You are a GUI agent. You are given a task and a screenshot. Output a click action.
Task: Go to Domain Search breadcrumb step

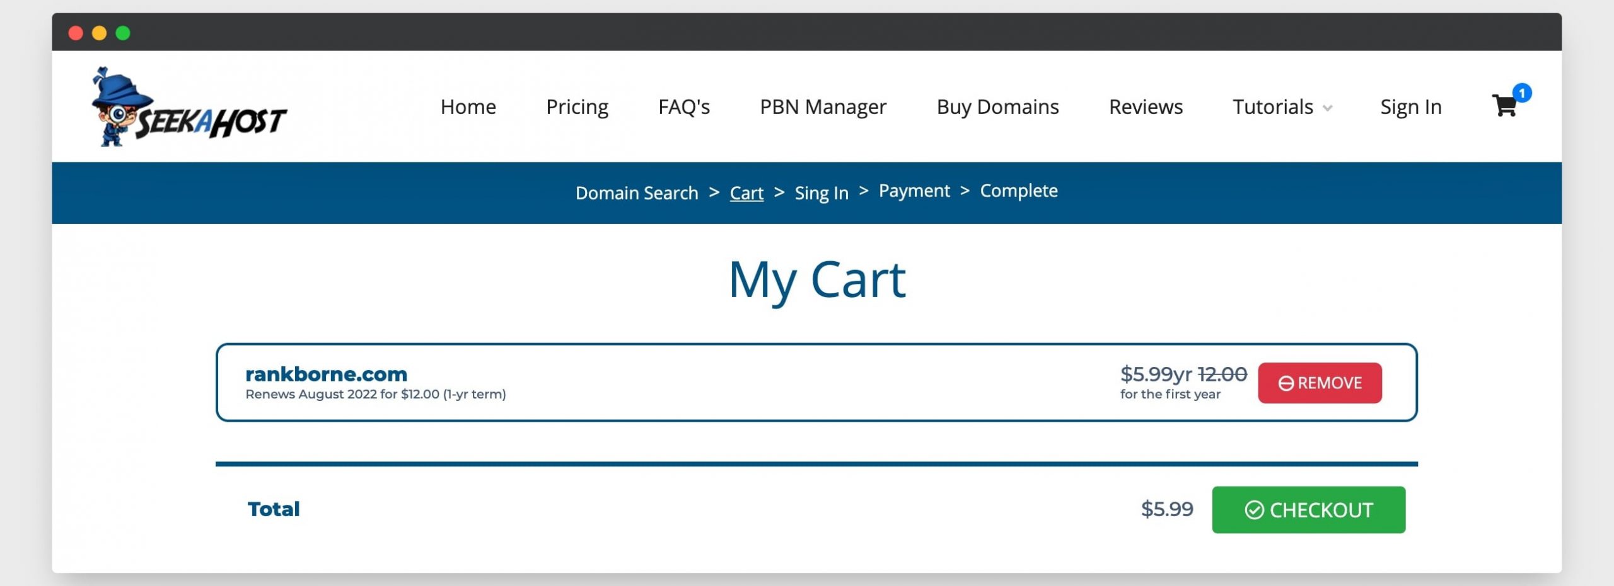pyautogui.click(x=637, y=193)
